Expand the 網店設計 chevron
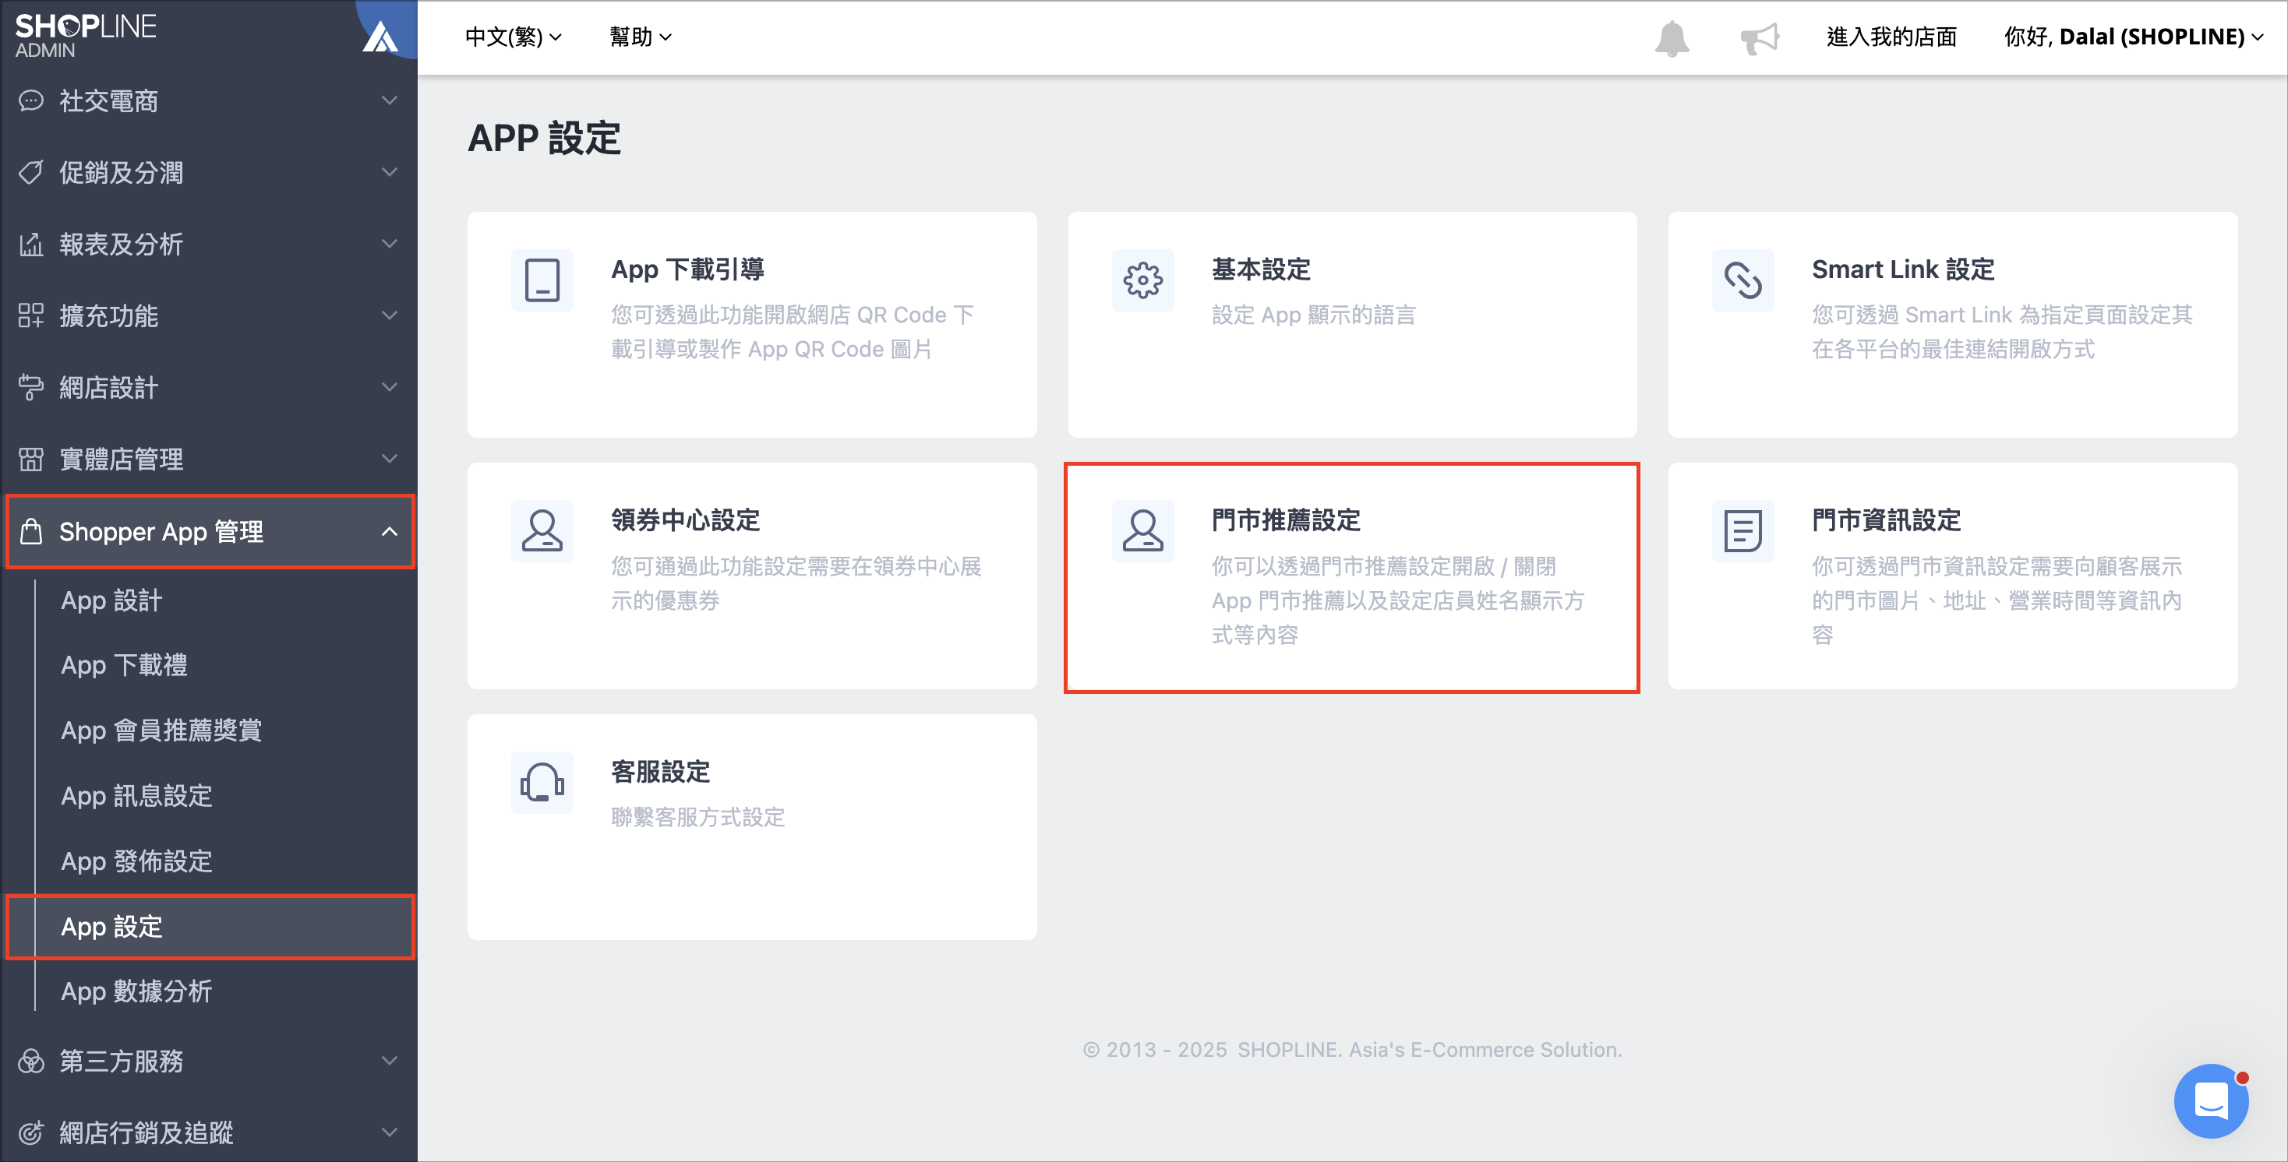Viewport: 2288px width, 1162px height. pyautogui.click(x=389, y=387)
